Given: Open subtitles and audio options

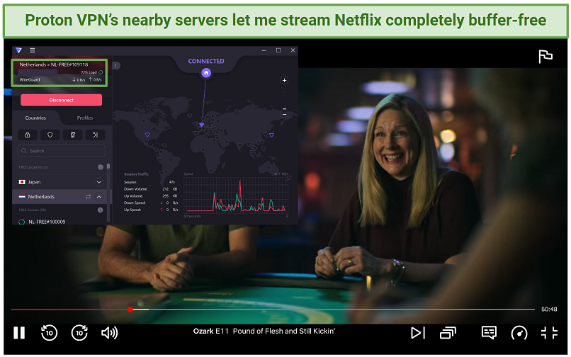Looking at the screenshot, I should tap(489, 333).
